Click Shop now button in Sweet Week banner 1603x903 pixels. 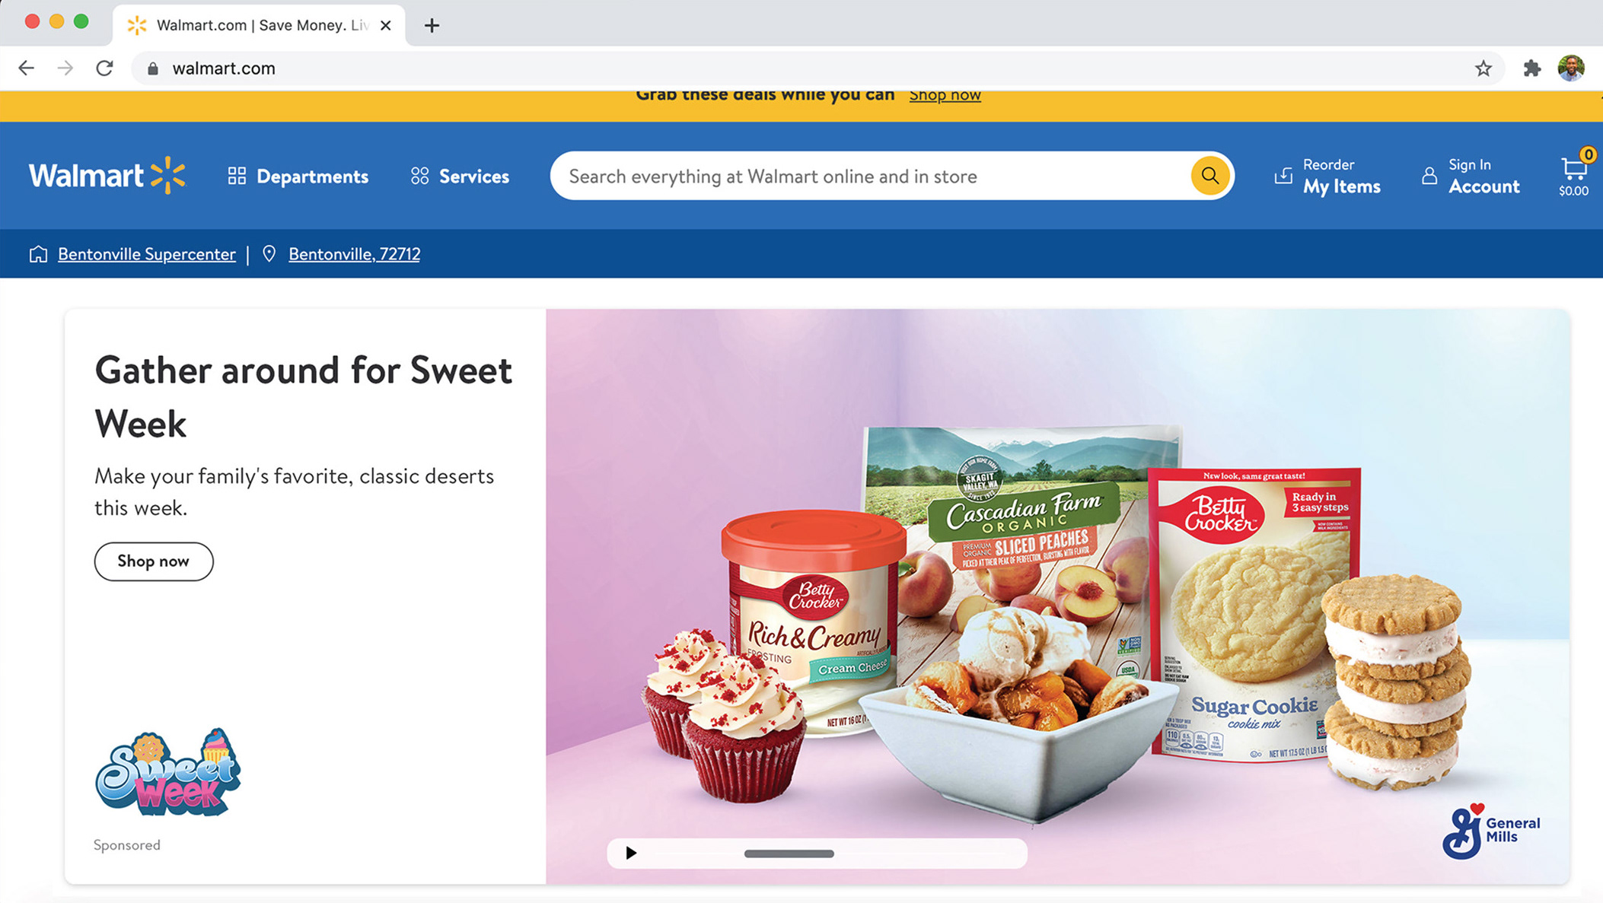(x=154, y=561)
